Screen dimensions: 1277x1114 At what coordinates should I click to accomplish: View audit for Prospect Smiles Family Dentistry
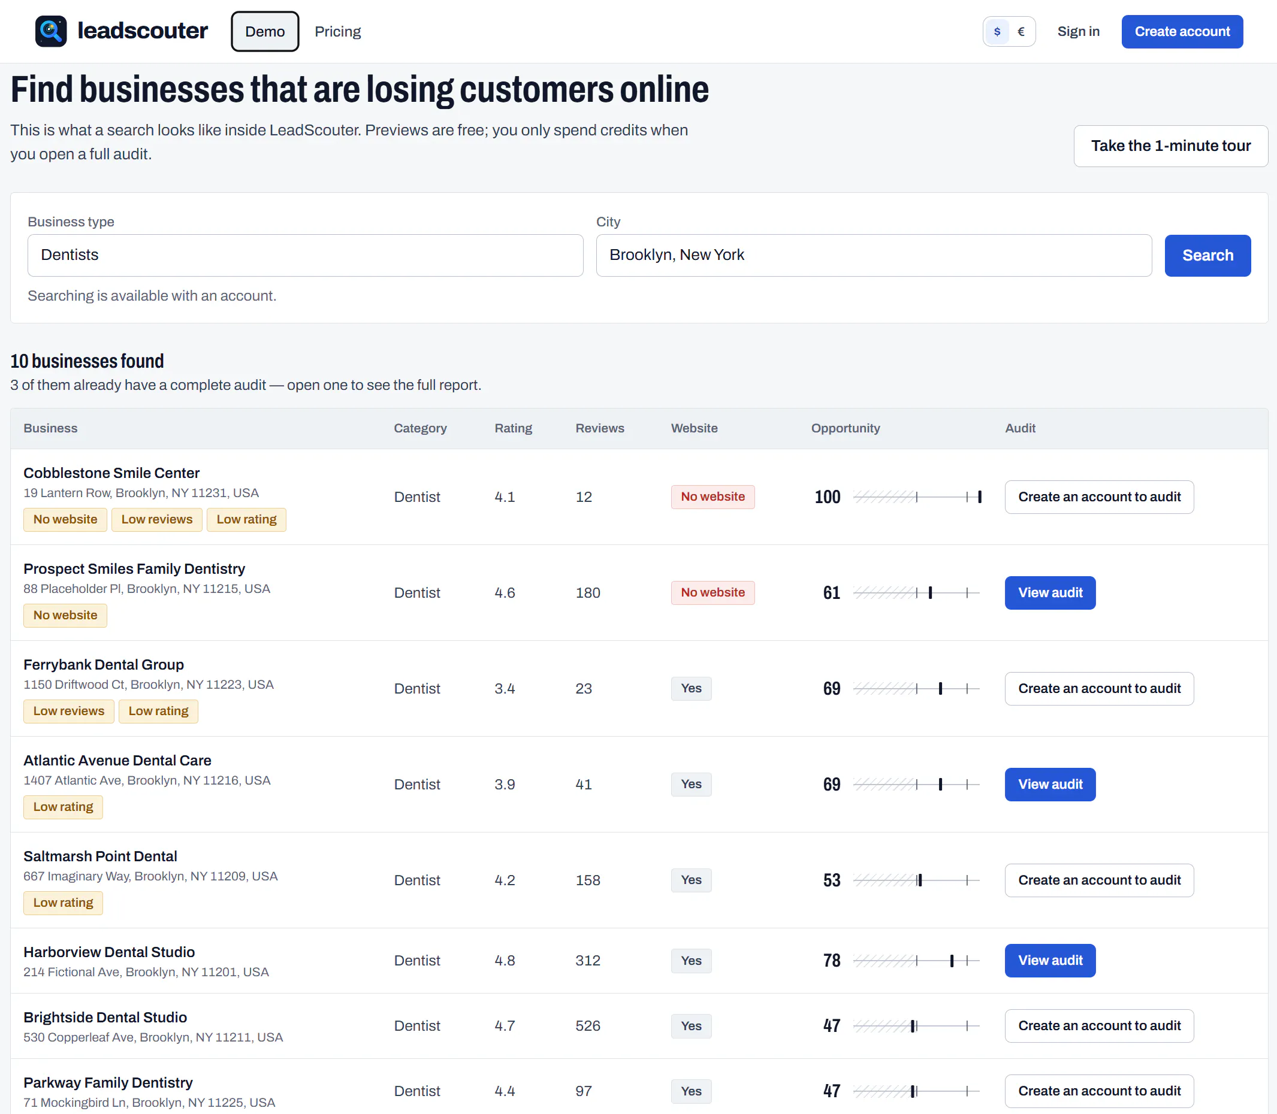[1050, 592]
